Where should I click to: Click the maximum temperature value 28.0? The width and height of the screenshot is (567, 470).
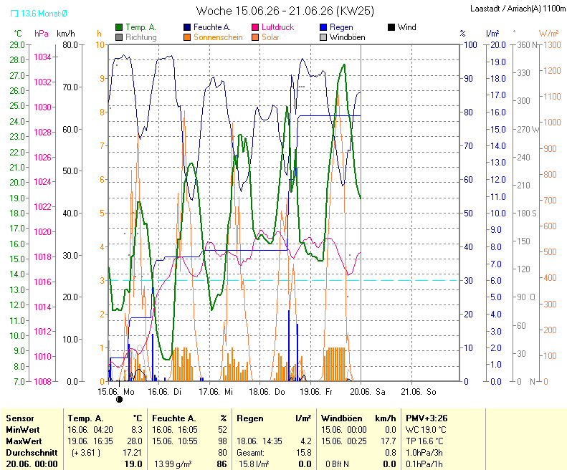(x=135, y=441)
